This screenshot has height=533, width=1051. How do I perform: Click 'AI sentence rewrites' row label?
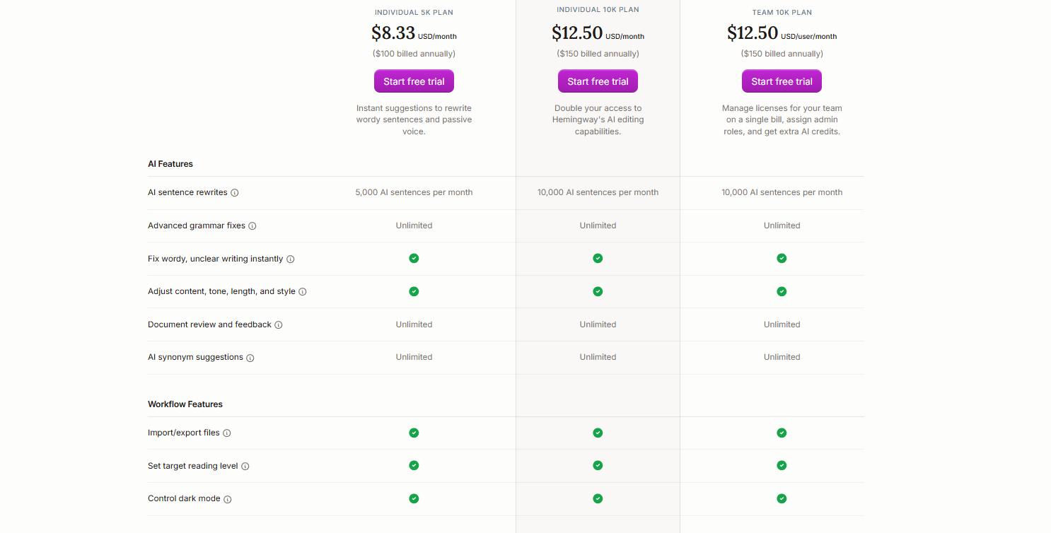[x=187, y=192]
